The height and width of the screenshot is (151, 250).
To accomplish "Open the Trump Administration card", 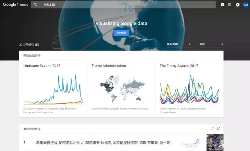I will tap(121, 89).
